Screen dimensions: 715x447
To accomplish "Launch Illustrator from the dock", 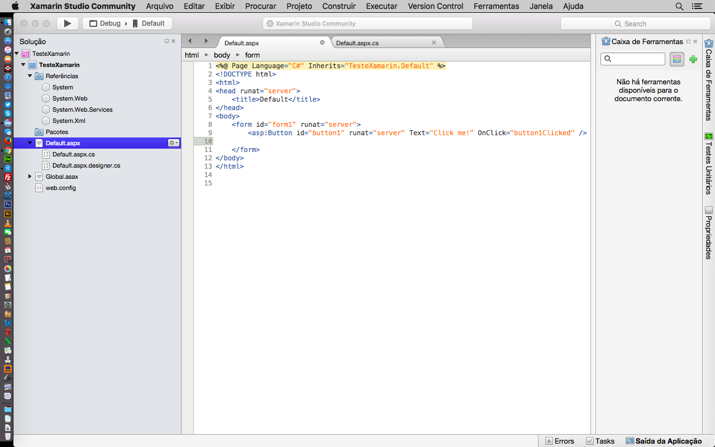I will pyautogui.click(x=8, y=213).
